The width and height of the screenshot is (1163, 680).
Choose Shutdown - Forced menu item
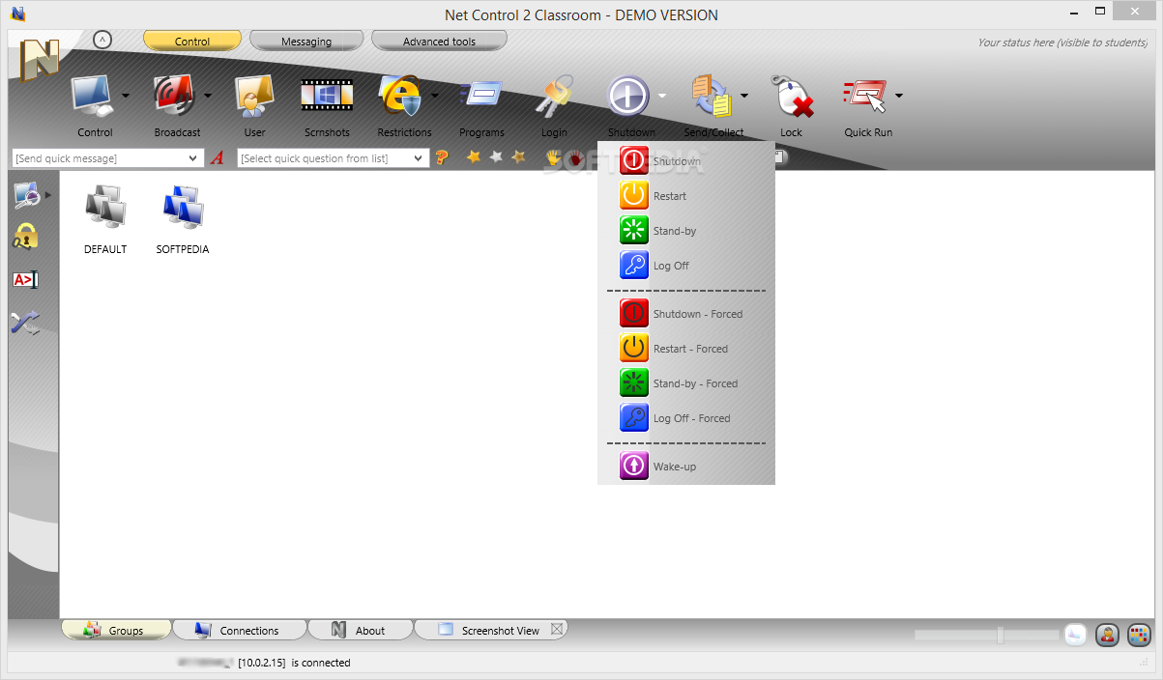[686, 314]
